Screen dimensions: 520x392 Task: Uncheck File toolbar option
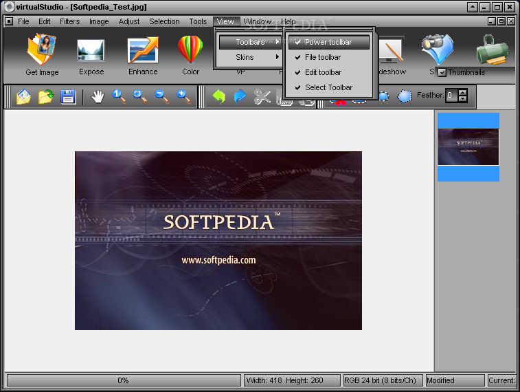[x=328, y=57]
